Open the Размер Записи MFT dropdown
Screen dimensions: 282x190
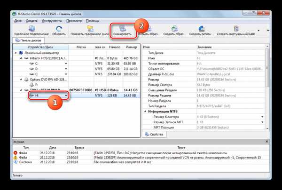pos(262,122)
